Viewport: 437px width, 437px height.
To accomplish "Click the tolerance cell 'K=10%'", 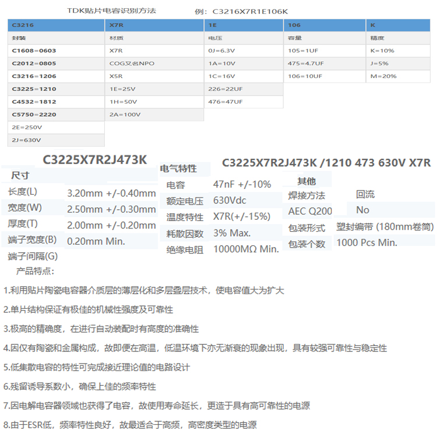I will (398, 51).
